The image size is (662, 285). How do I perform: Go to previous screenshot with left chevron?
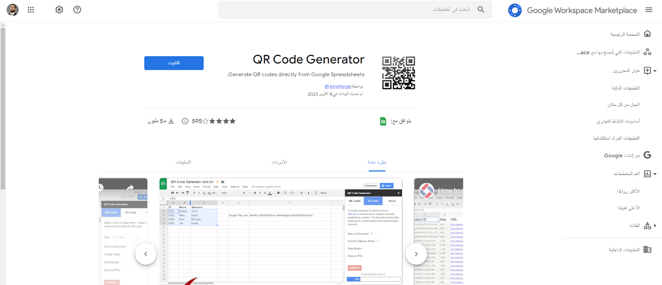tap(146, 254)
